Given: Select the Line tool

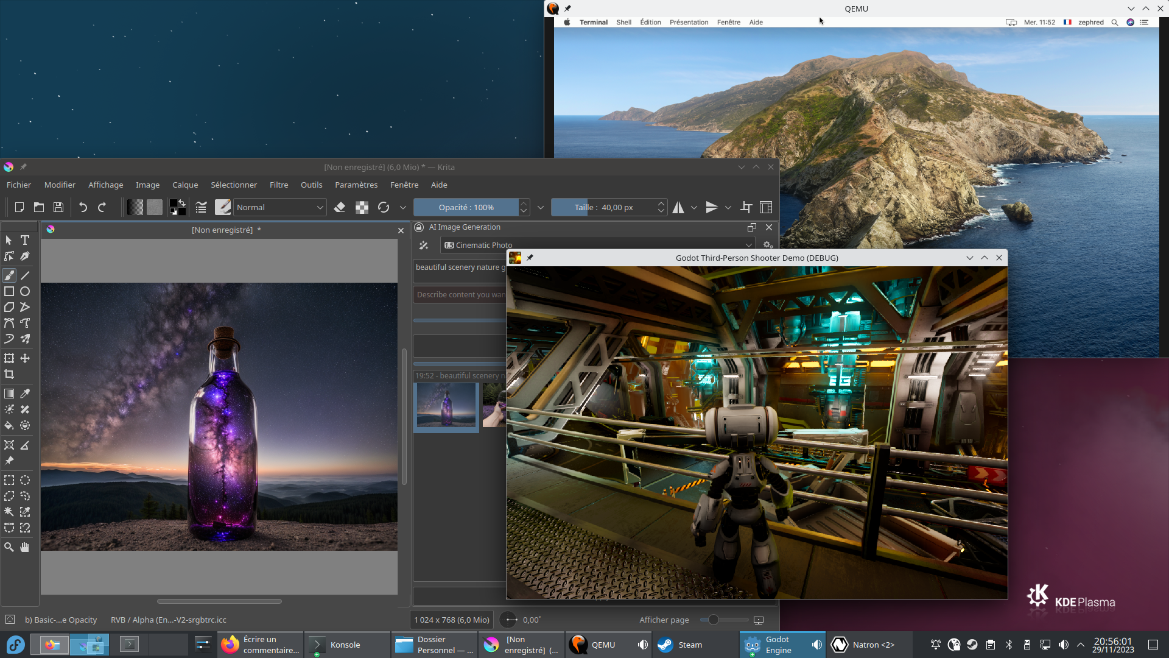Looking at the screenshot, I should [x=25, y=275].
